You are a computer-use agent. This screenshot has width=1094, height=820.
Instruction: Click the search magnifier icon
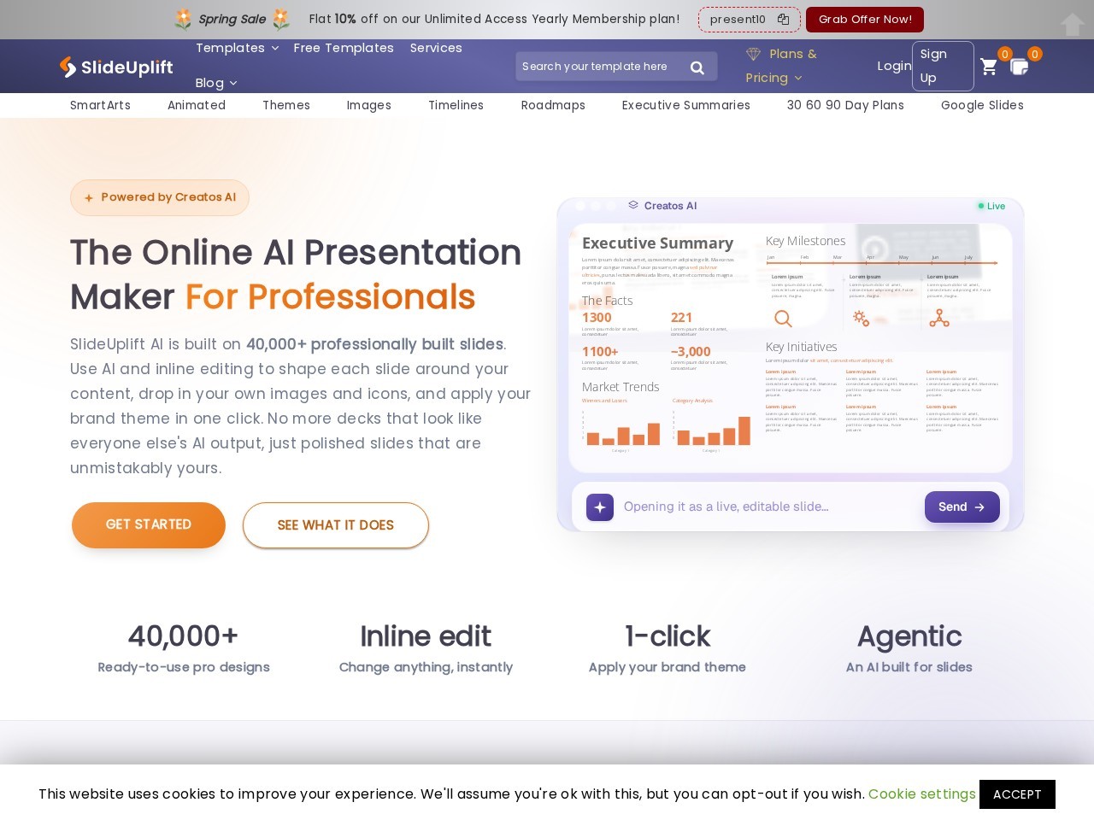tap(697, 67)
